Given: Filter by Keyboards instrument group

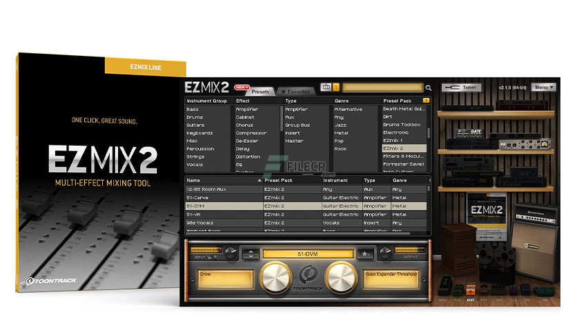Looking at the screenshot, I should point(199,132).
